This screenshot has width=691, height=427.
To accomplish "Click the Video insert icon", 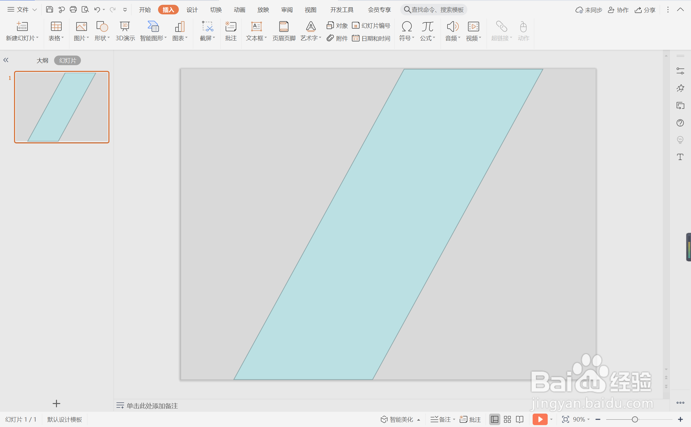I will (x=473, y=27).
